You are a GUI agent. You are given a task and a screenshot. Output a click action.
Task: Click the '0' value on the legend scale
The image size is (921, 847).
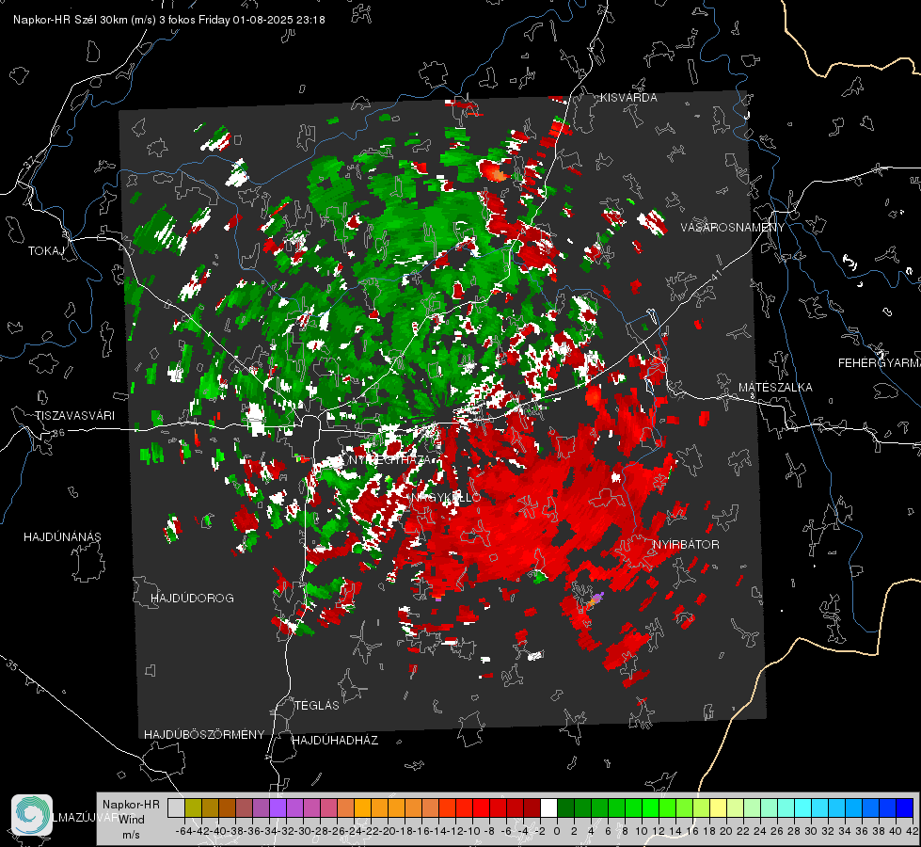(557, 831)
